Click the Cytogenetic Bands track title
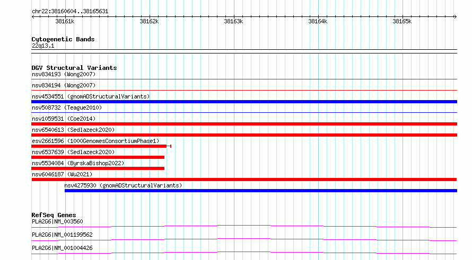The image size is (472, 260). click(63, 39)
